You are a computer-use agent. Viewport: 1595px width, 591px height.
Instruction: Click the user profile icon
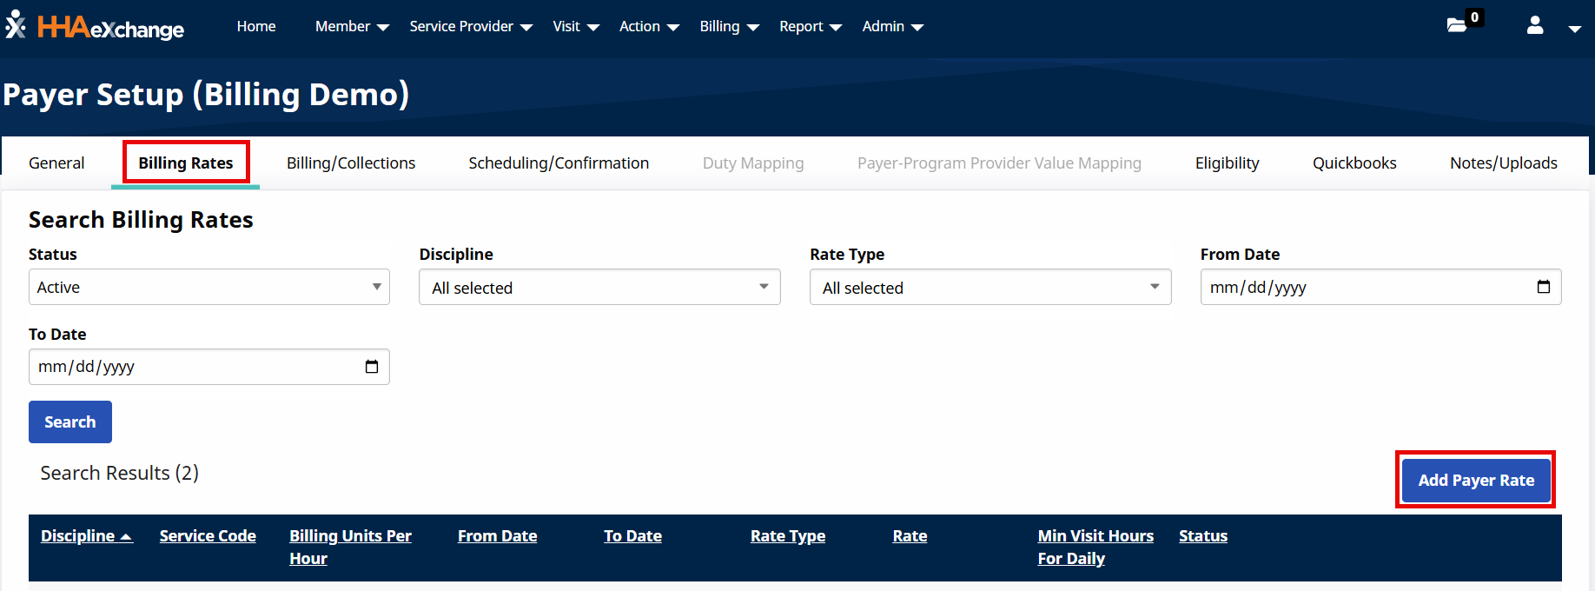pos(1535,25)
